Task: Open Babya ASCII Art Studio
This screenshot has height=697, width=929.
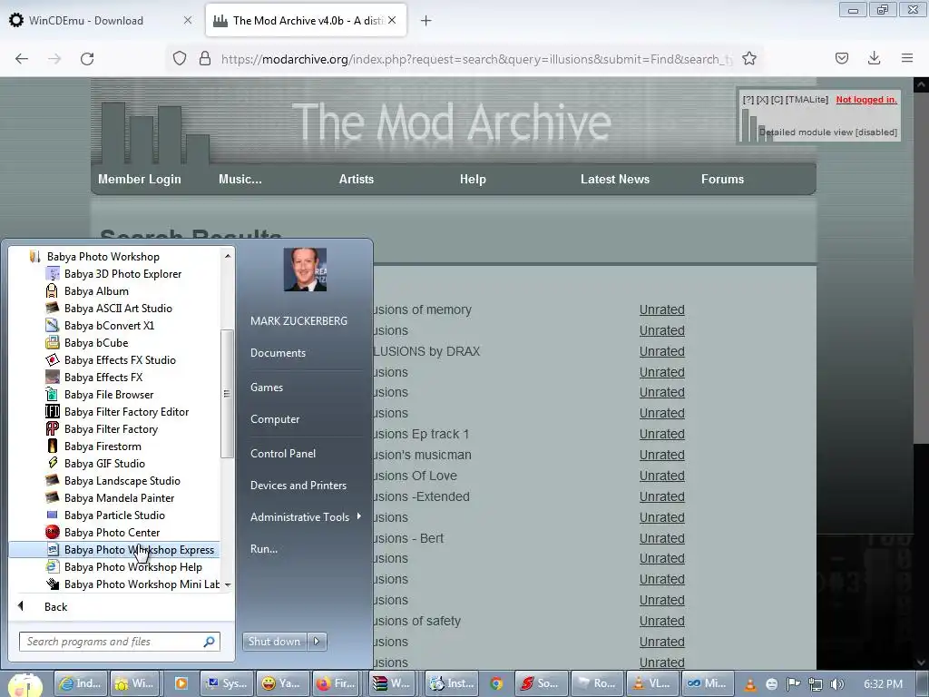Action: (109, 309)
